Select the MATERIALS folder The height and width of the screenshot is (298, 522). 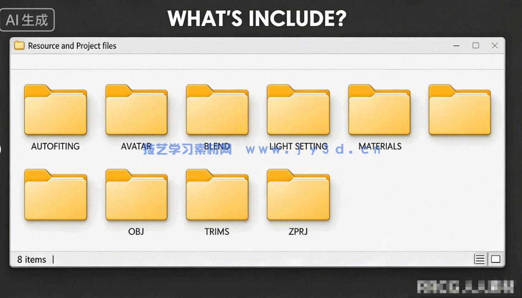379,110
